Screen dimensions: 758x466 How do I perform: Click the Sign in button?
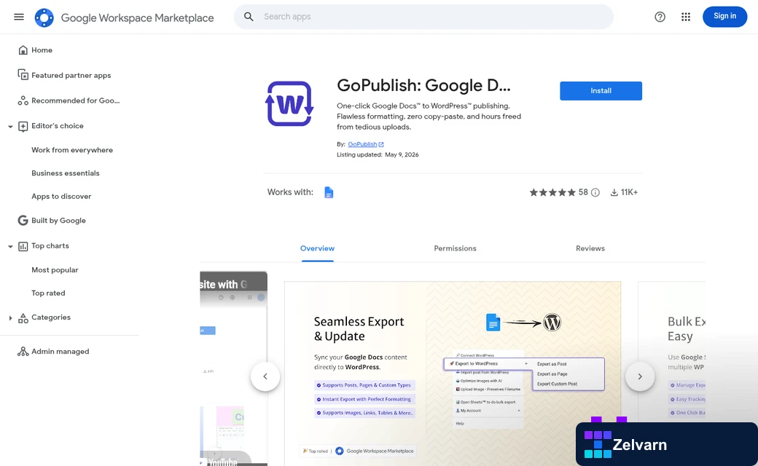coord(724,17)
